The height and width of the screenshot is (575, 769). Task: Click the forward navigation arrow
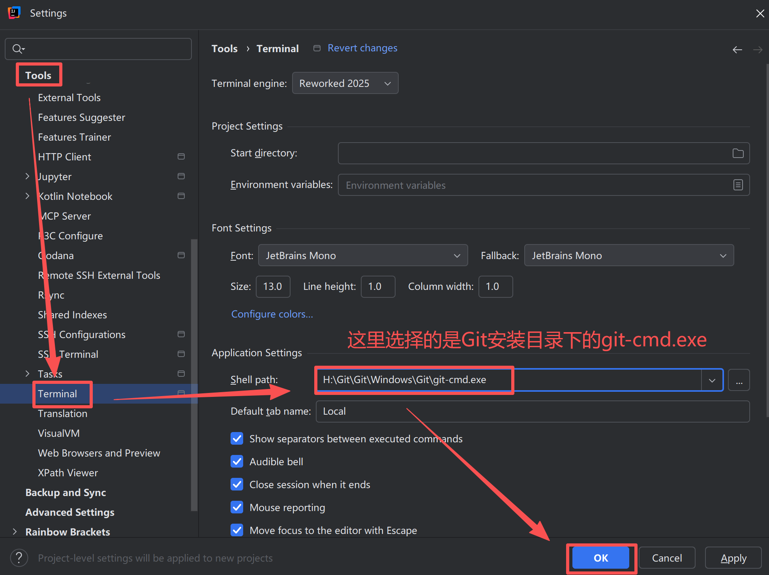[x=758, y=50]
